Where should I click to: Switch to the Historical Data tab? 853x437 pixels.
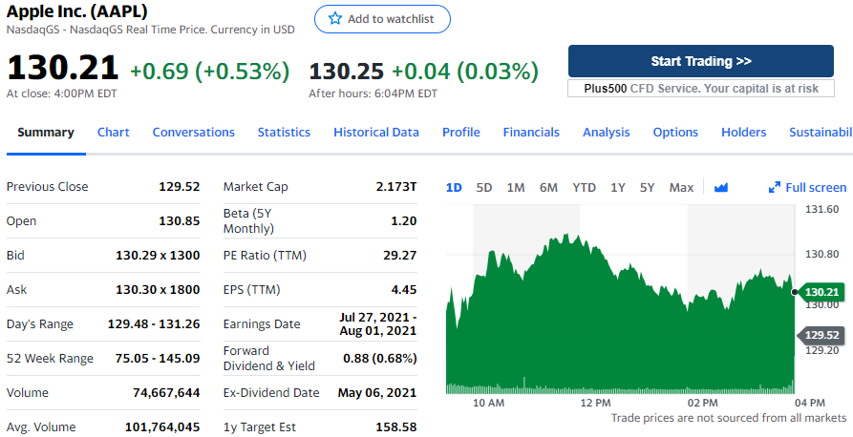pos(376,133)
